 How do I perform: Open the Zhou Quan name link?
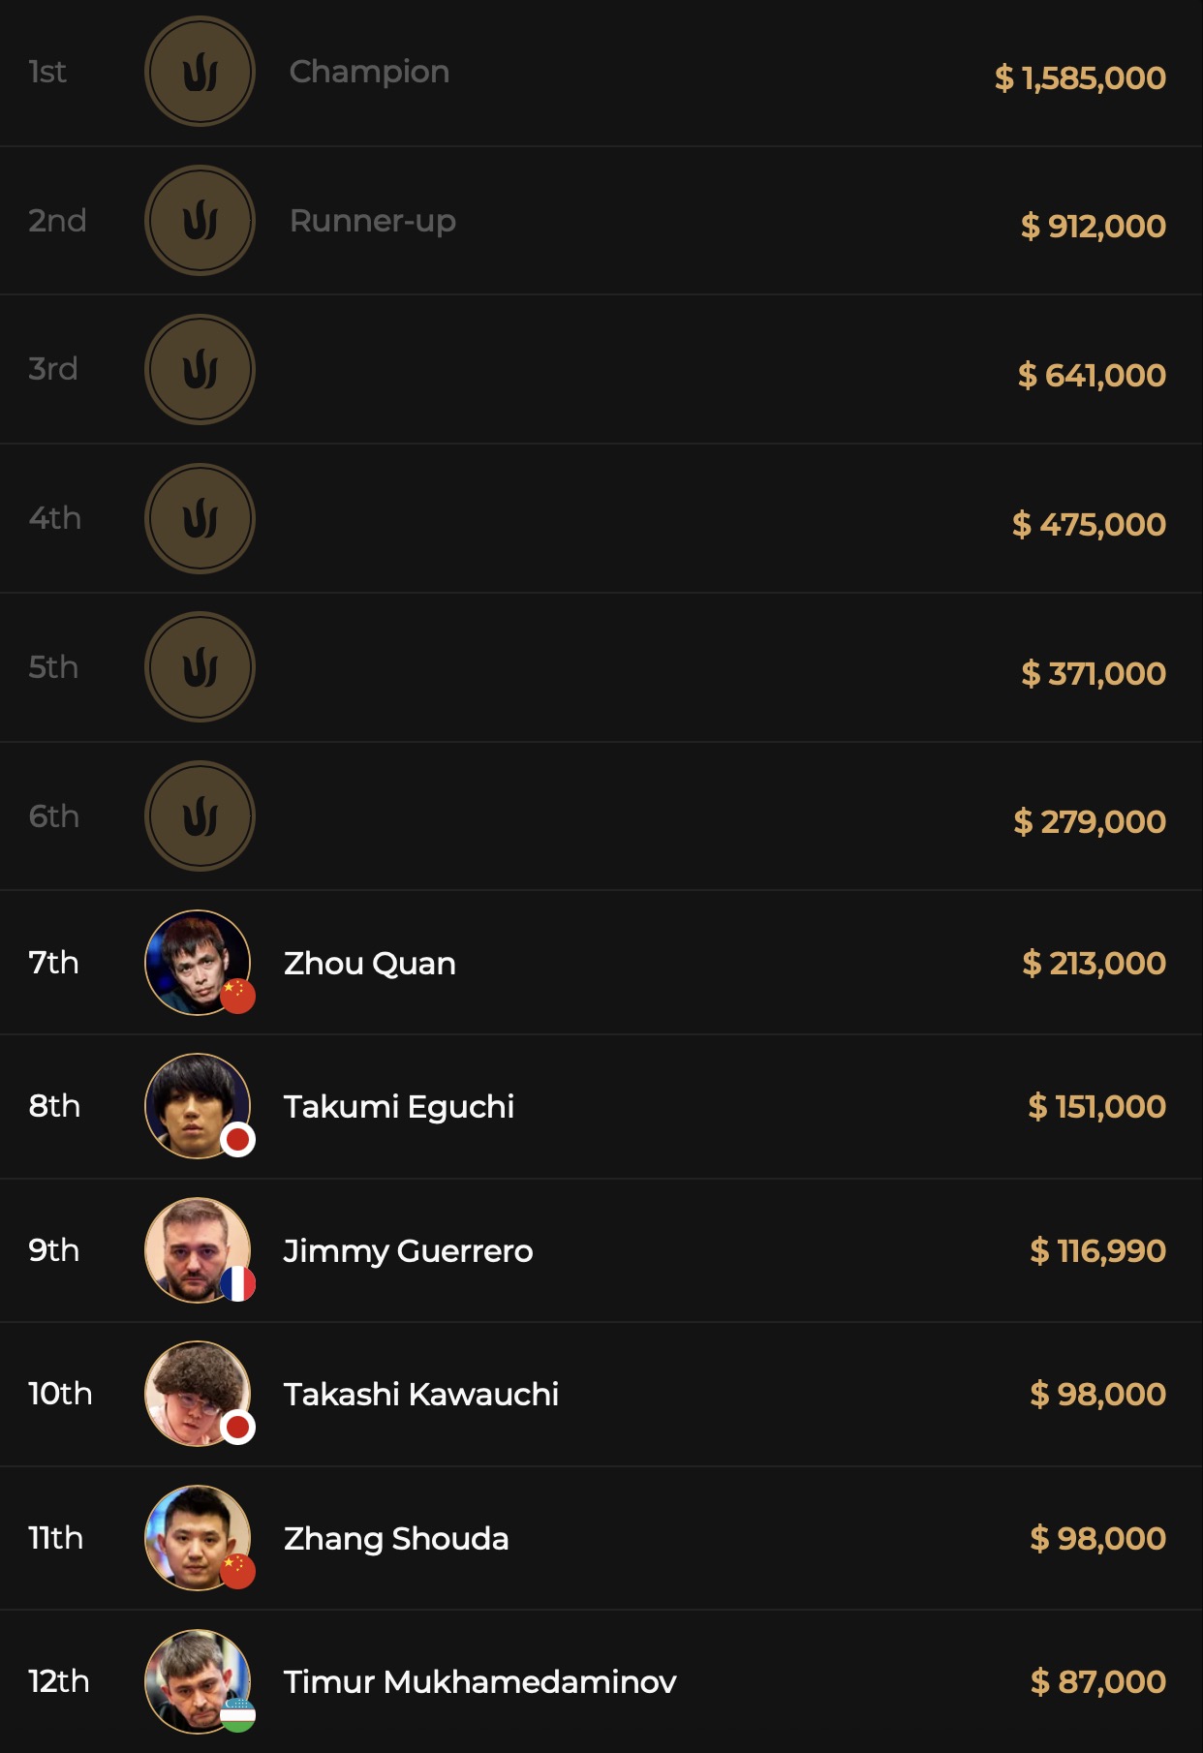point(370,964)
